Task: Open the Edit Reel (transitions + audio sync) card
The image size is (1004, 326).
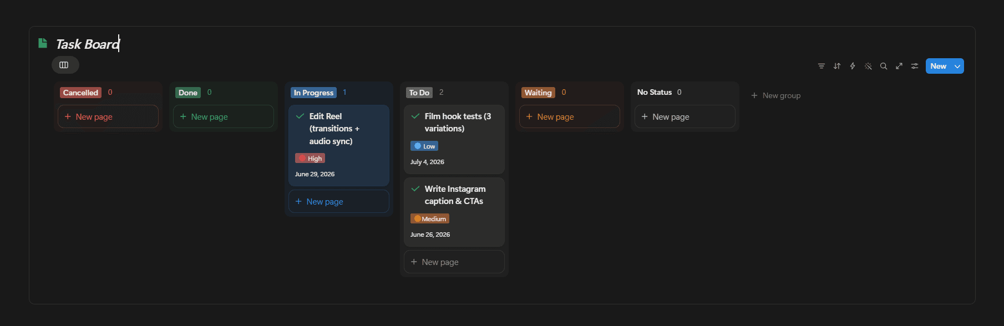Action: click(x=339, y=145)
